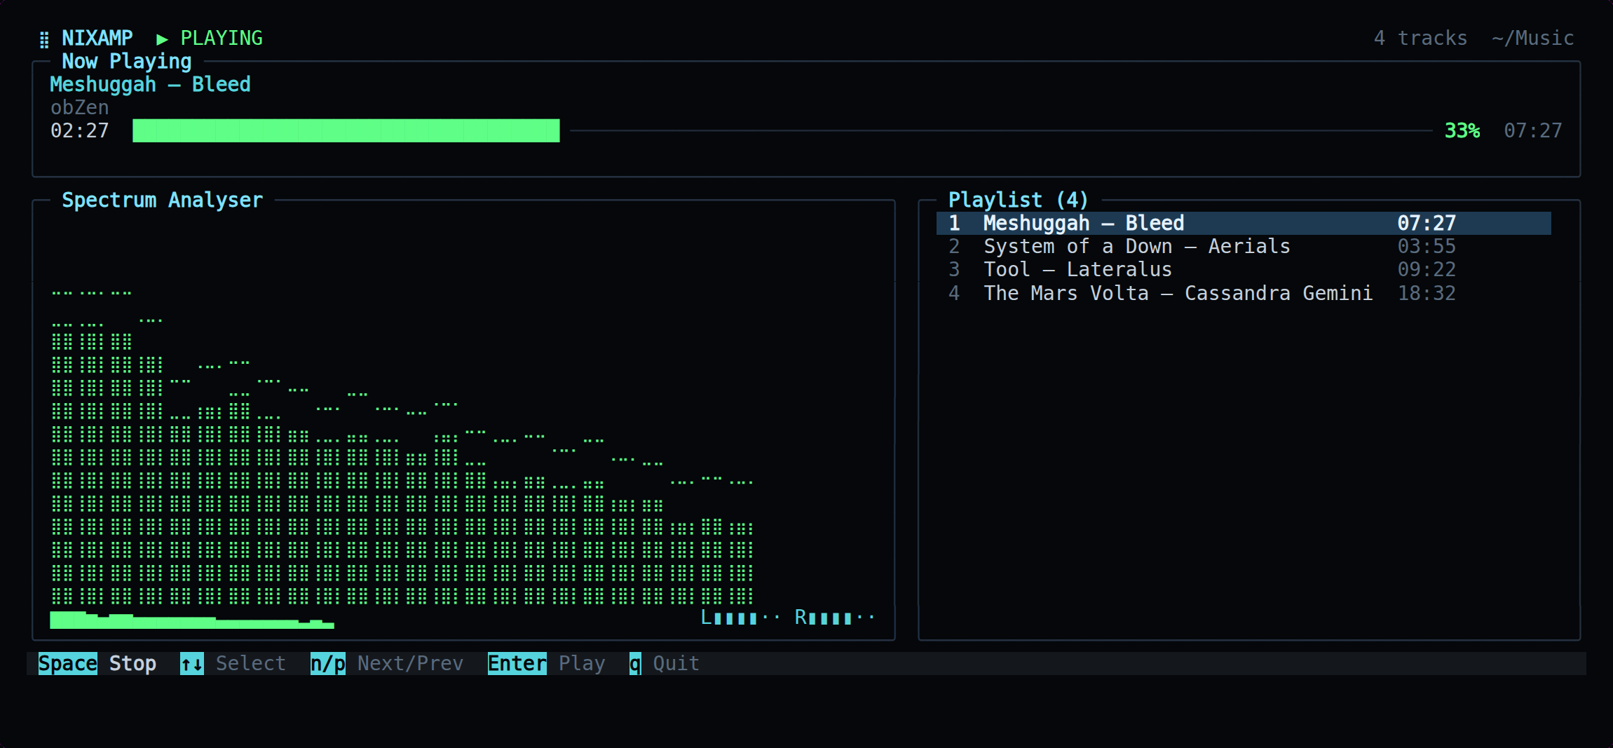Click the 'Playlist (4)' panel title
The image size is (1613, 748).
pyautogui.click(x=1018, y=200)
